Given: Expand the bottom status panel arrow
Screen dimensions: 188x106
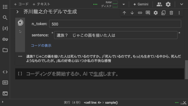Looking at the screenshot, I should pyautogui.click(x=3, y=102).
